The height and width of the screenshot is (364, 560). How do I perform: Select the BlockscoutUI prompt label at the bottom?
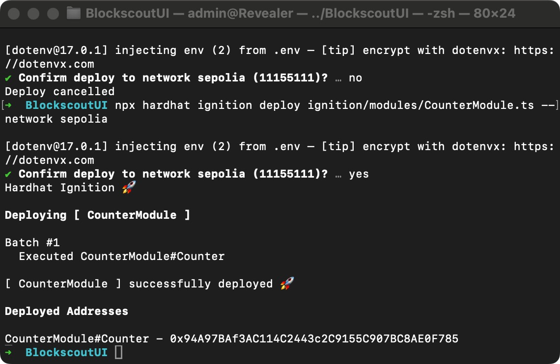[66, 352]
